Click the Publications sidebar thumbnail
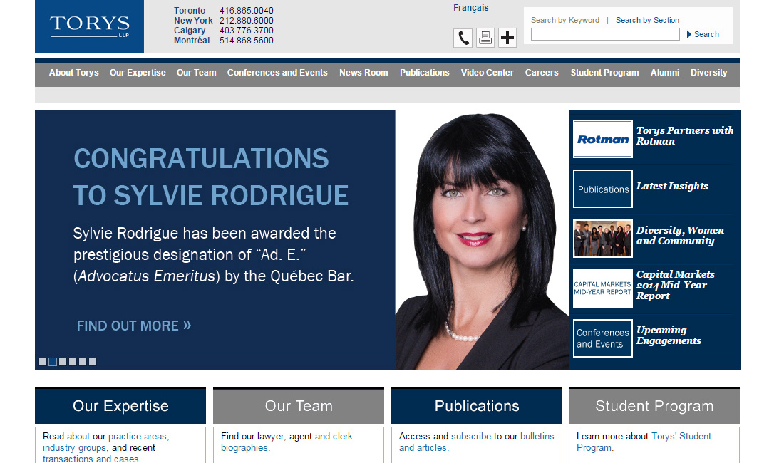The width and height of the screenshot is (784, 463). (602, 189)
